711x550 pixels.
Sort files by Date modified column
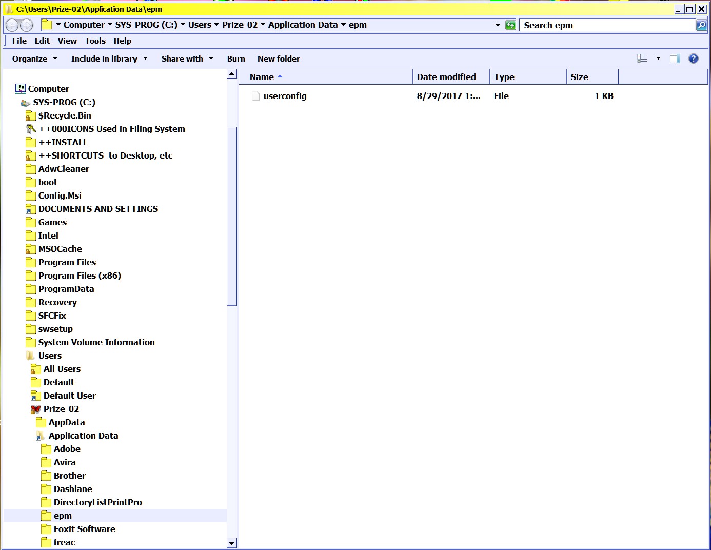[x=446, y=77]
